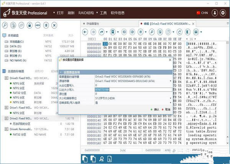Screen dimensions: 230x164
Task: Click the 确认 confirm button in dialog
Action: (155, 110)
